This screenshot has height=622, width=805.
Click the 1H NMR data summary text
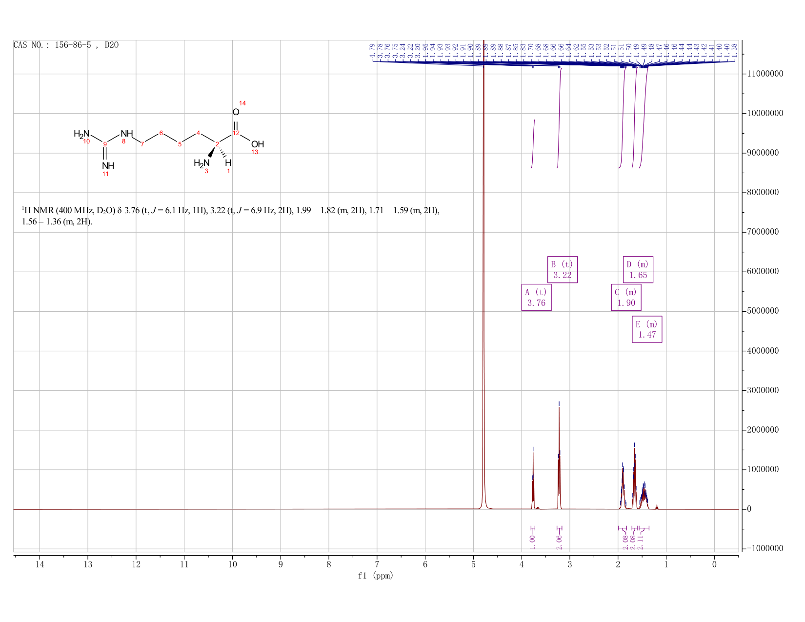pos(230,216)
